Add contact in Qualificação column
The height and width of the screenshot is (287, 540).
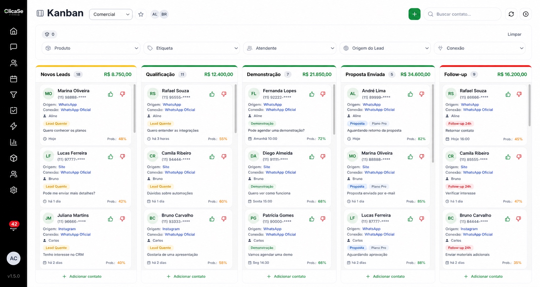(x=186, y=276)
